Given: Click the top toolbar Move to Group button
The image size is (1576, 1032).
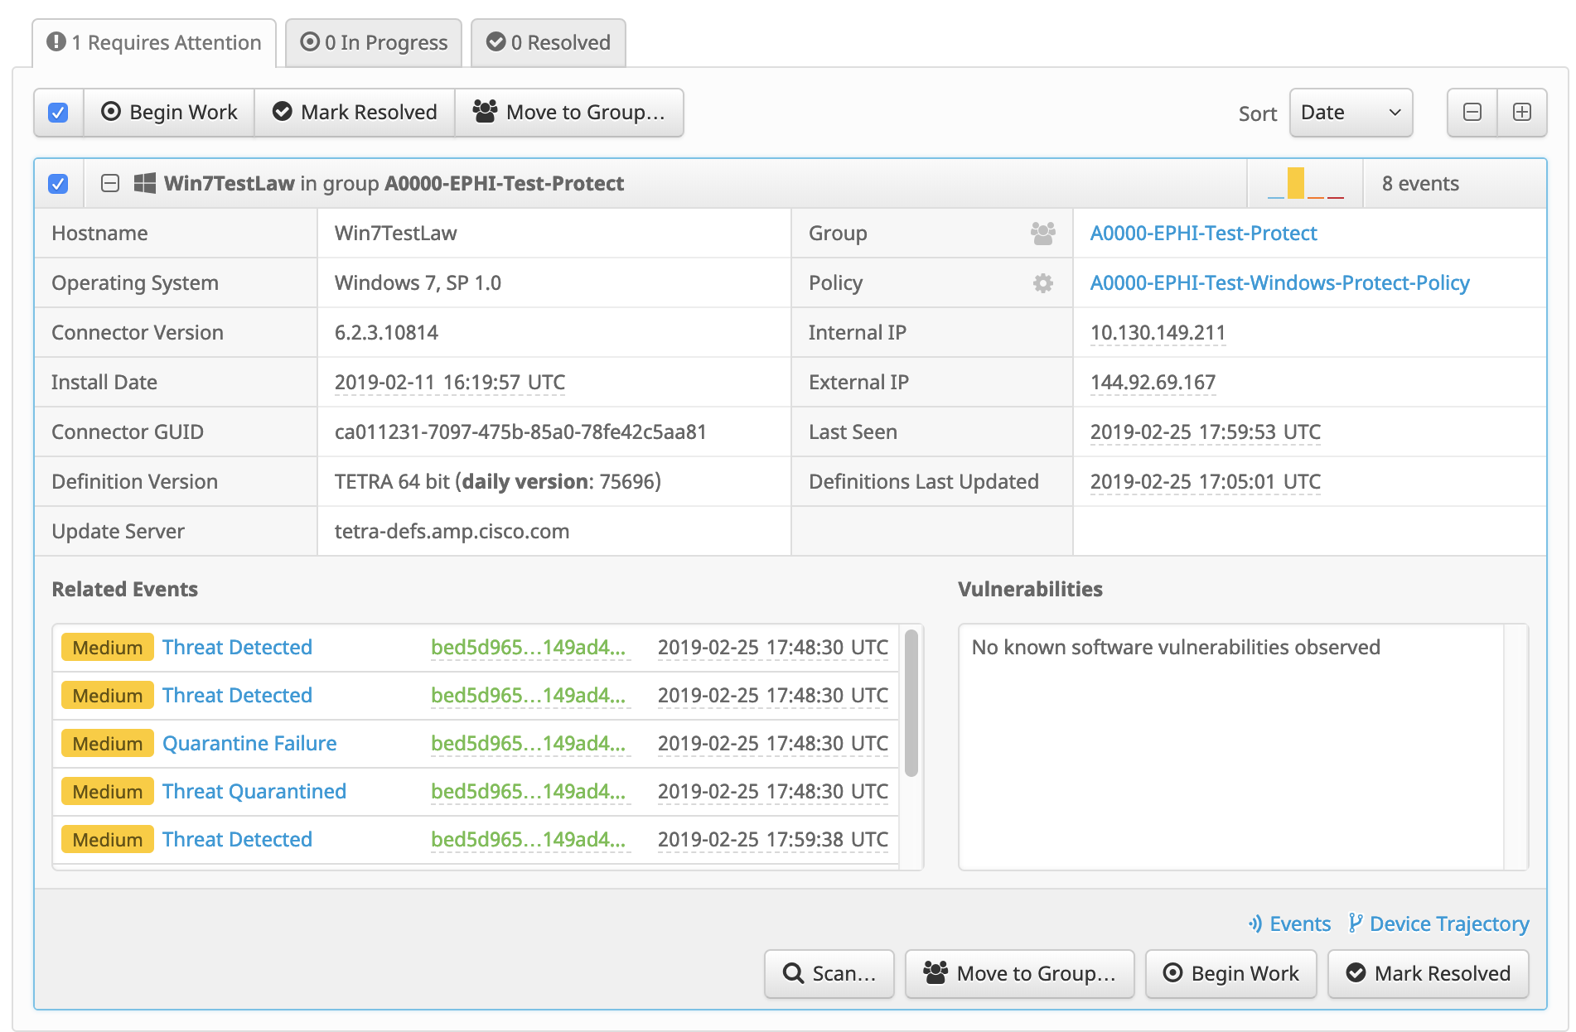Looking at the screenshot, I should click(x=569, y=113).
